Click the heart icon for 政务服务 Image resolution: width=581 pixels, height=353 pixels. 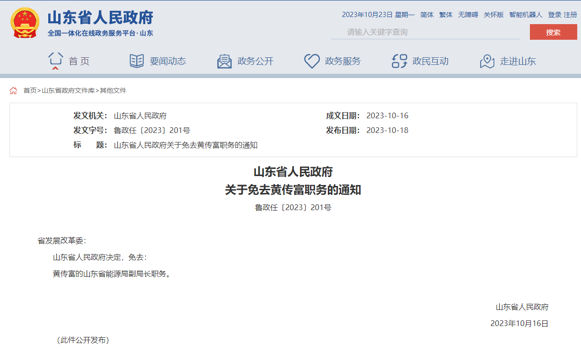312,61
